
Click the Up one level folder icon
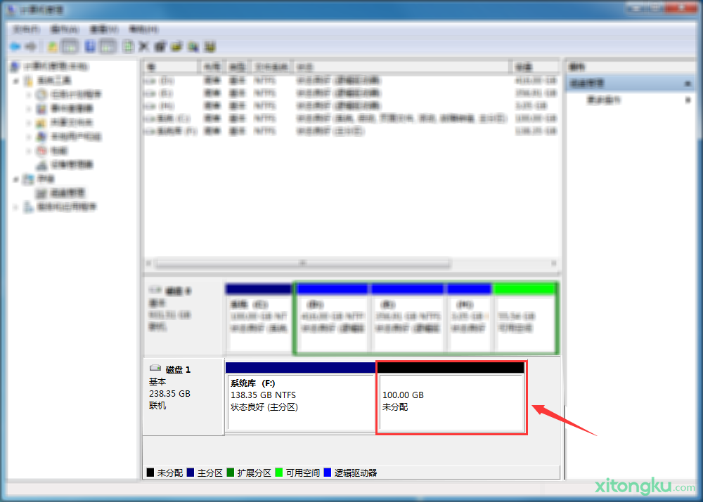(x=53, y=46)
